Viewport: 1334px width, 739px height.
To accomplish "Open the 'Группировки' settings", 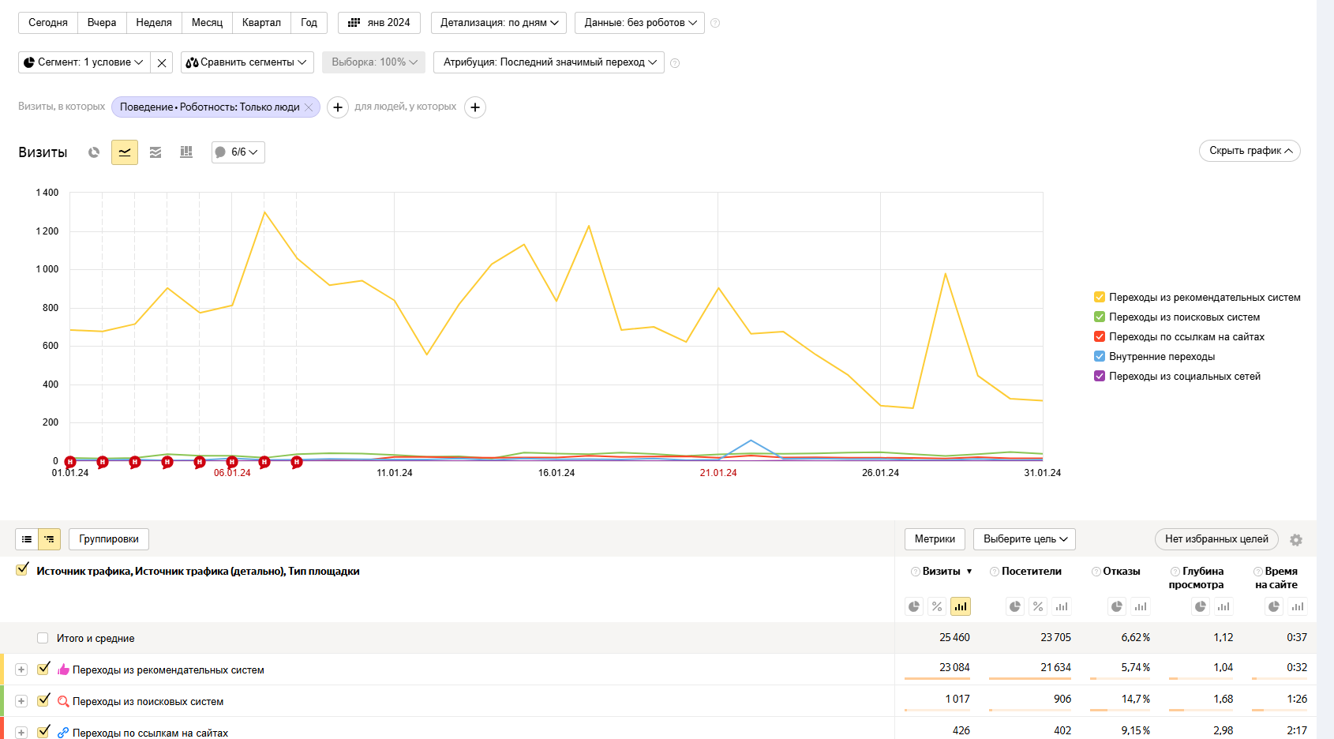I will [109, 539].
